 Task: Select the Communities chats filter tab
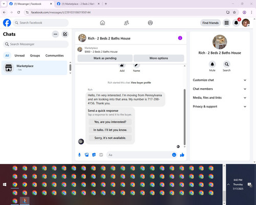pyautogui.click(x=54, y=55)
